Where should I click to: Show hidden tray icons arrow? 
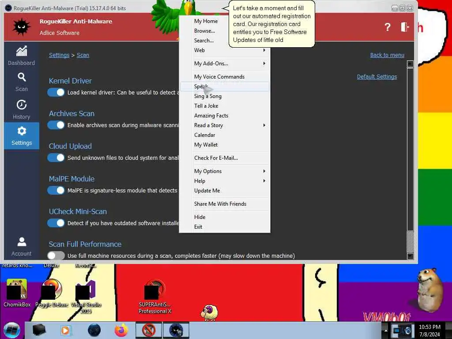coord(386,330)
